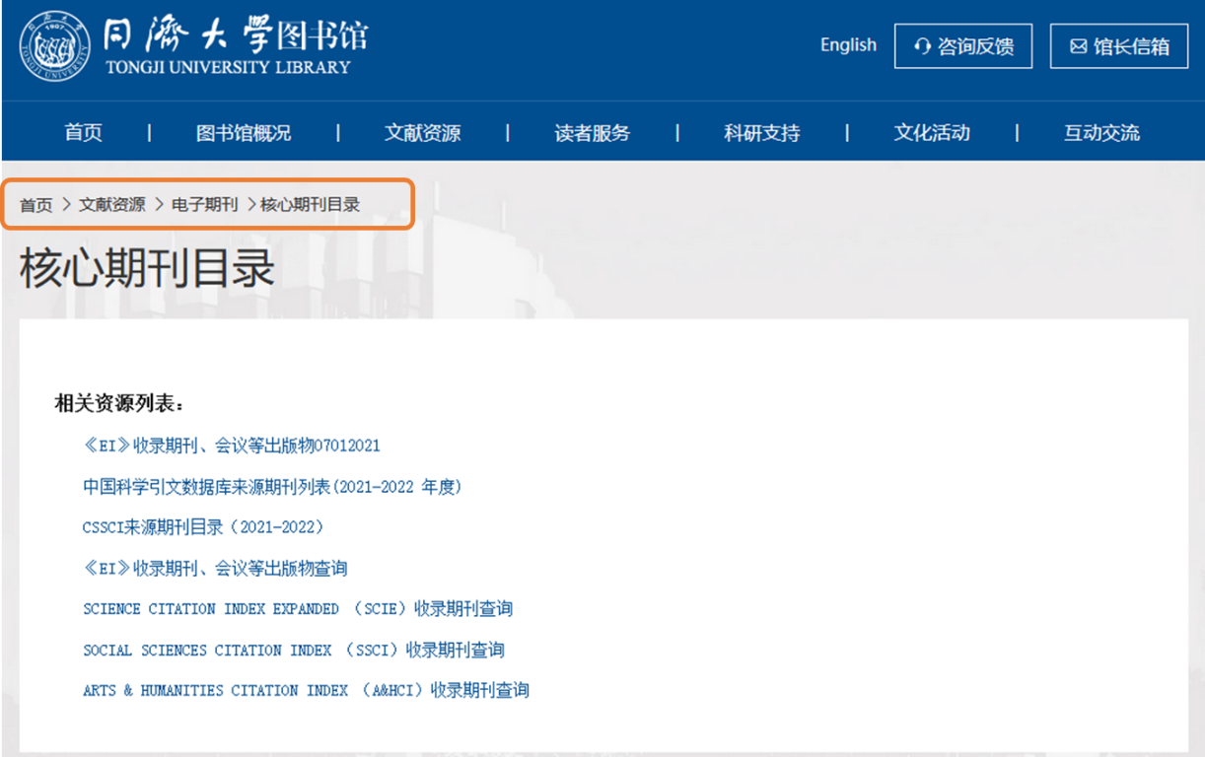Open the SSCI 收录期刊查询 link
The width and height of the screenshot is (1205, 757).
click(294, 651)
